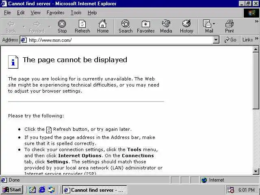Screen dimensions: 260x195
Task: Open the Favorites menu
Action: click(55, 13)
